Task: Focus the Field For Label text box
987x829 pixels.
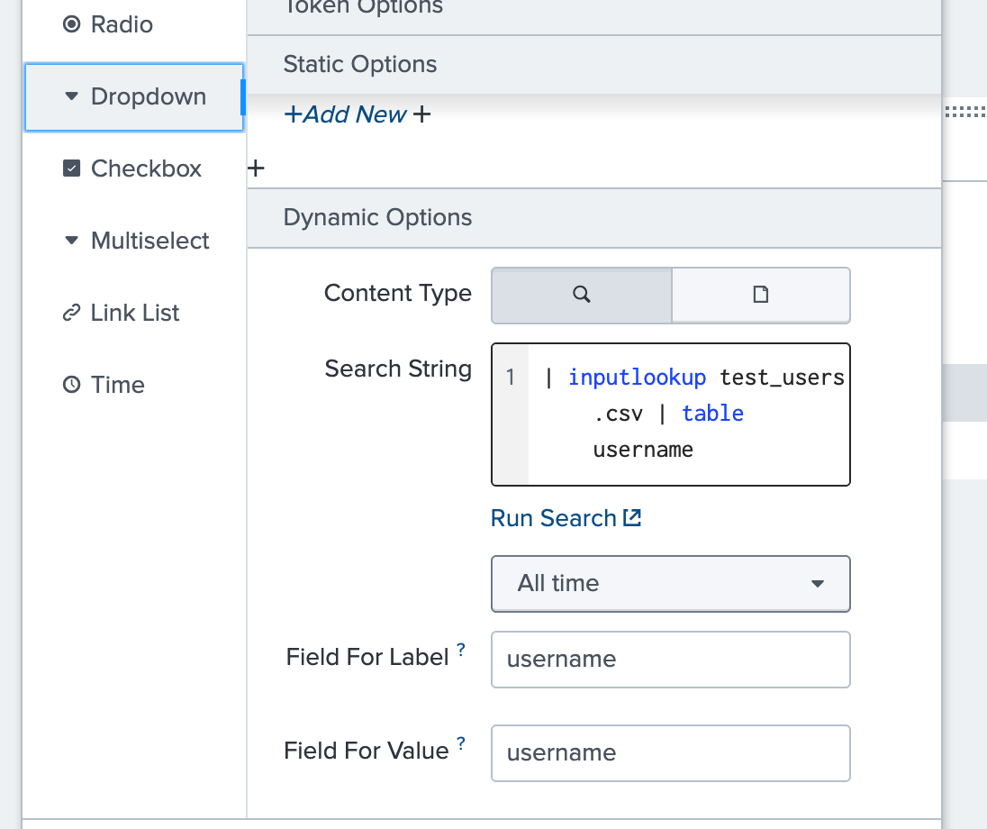Action: pos(670,659)
